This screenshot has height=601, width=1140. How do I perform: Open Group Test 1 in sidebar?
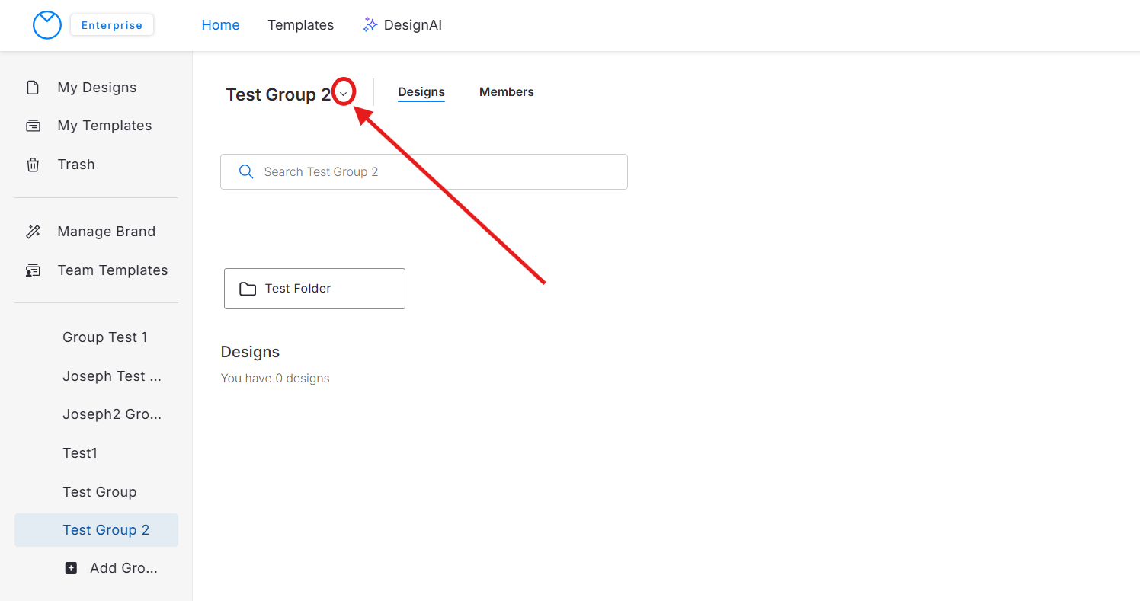[x=105, y=337]
